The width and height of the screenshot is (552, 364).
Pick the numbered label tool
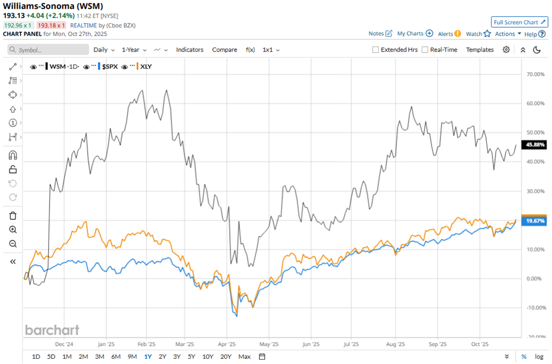click(x=13, y=123)
